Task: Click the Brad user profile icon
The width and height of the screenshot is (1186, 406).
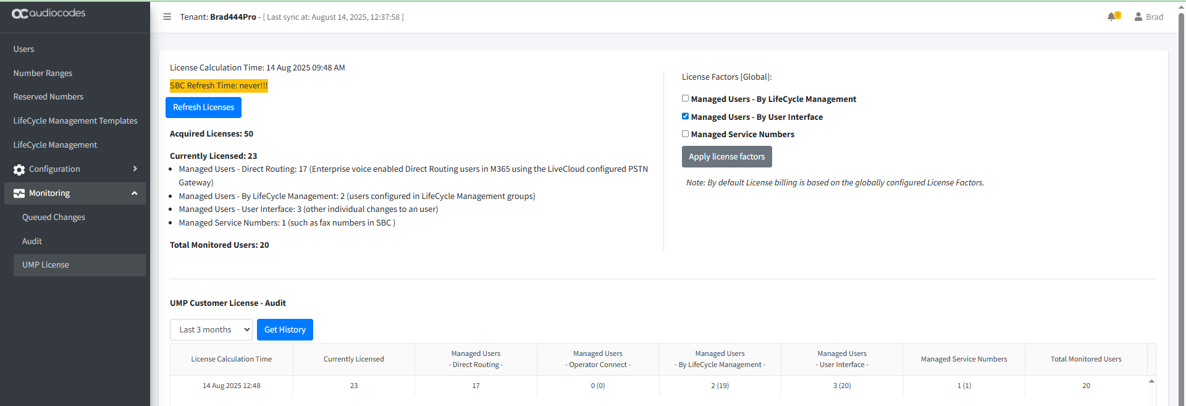Action: pos(1138,17)
